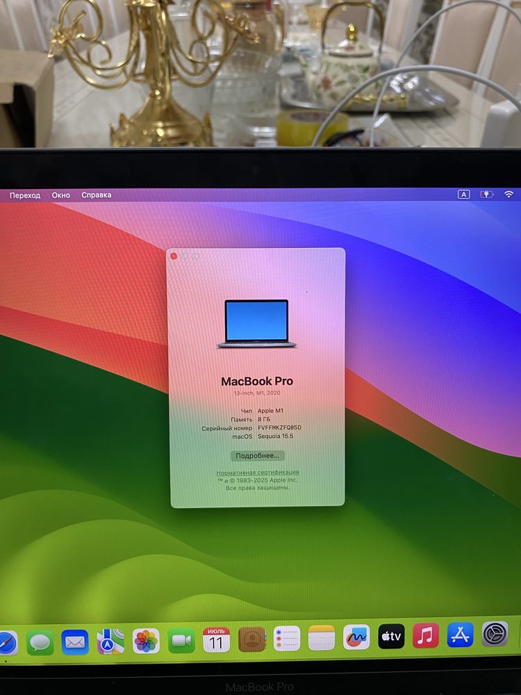This screenshot has height=695, width=521.
Task: Switch keyboard input source A
Action: click(x=463, y=194)
